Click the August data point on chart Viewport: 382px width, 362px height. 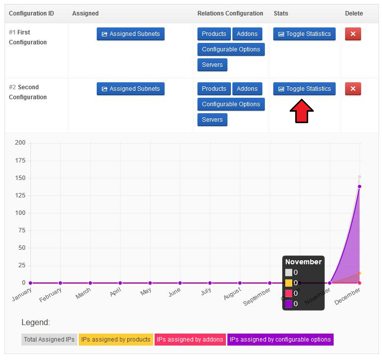click(240, 283)
